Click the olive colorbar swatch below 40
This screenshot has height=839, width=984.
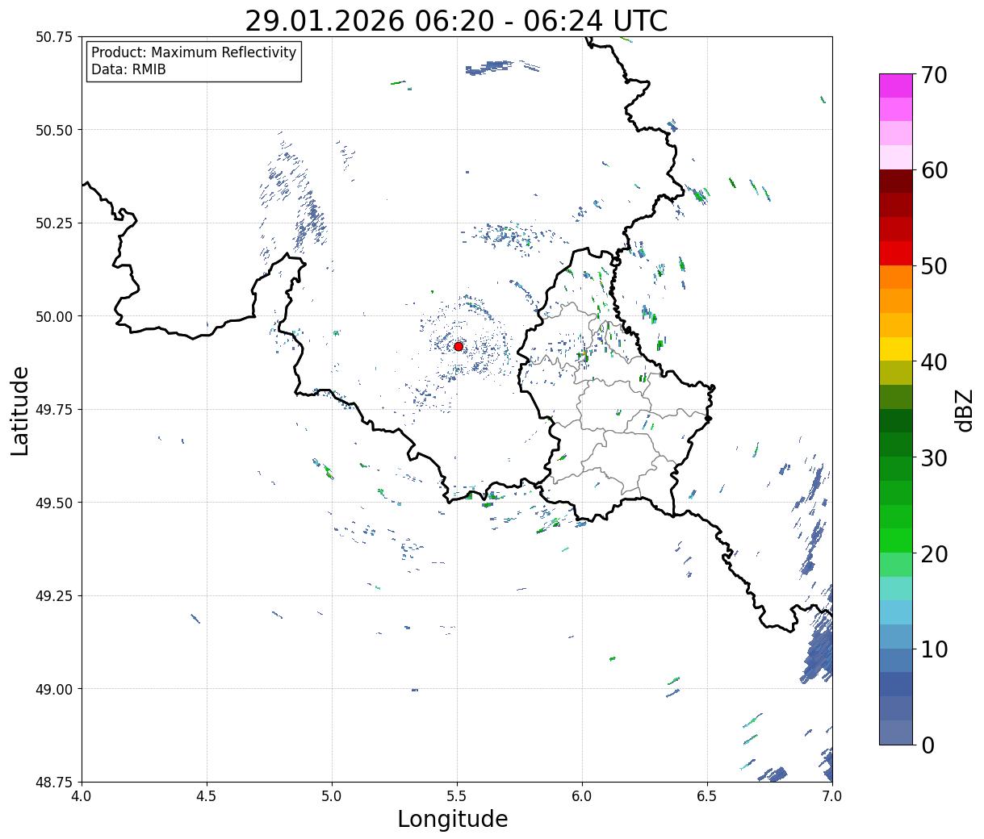pyautogui.click(x=896, y=373)
